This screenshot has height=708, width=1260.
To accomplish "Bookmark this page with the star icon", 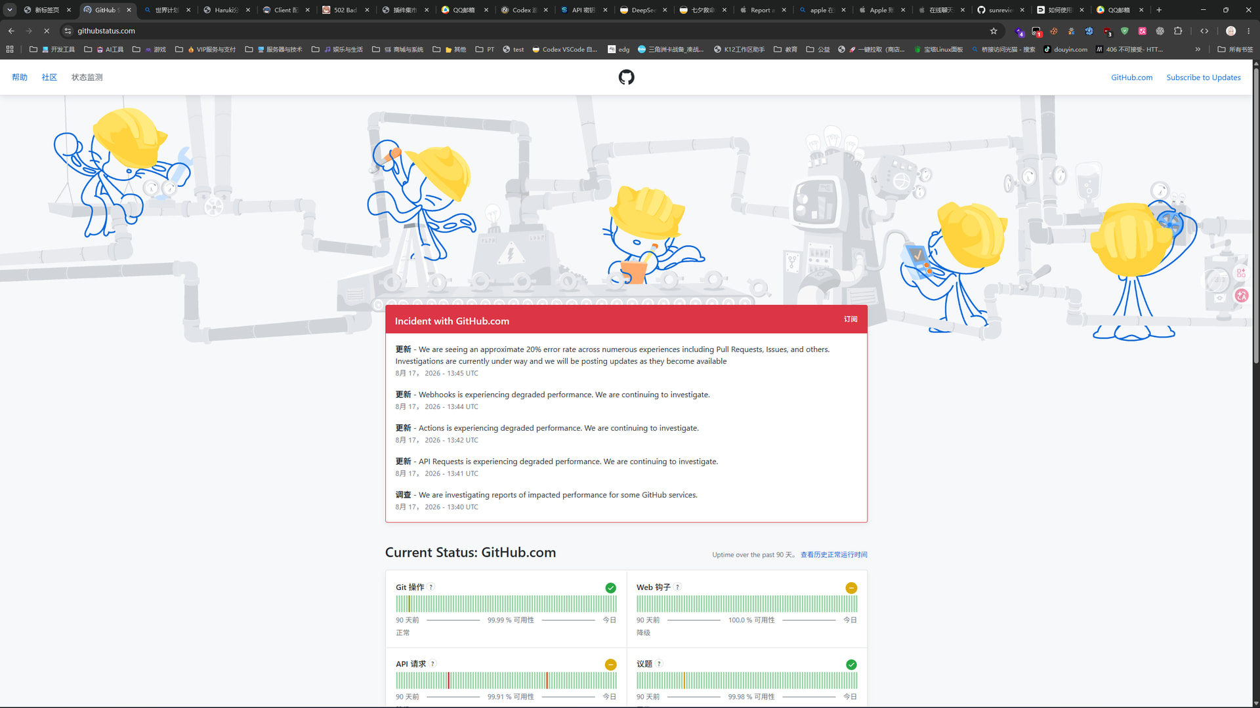I will pos(994,31).
